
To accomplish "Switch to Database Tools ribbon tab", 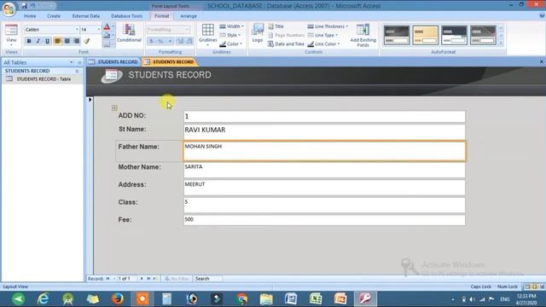I will [126, 16].
